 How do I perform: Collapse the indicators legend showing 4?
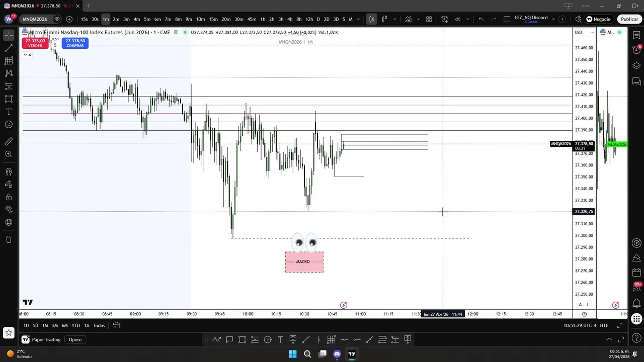click(27, 55)
